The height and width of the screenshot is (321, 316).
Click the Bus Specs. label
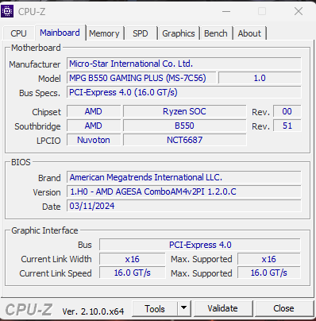pyautogui.click(x=40, y=93)
